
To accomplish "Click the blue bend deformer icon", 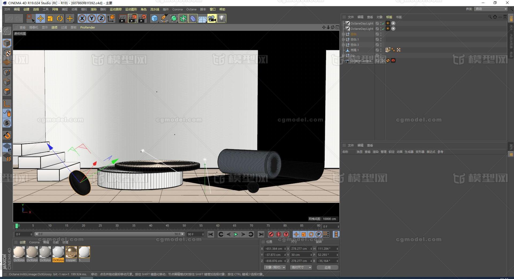I will click(x=193, y=18).
